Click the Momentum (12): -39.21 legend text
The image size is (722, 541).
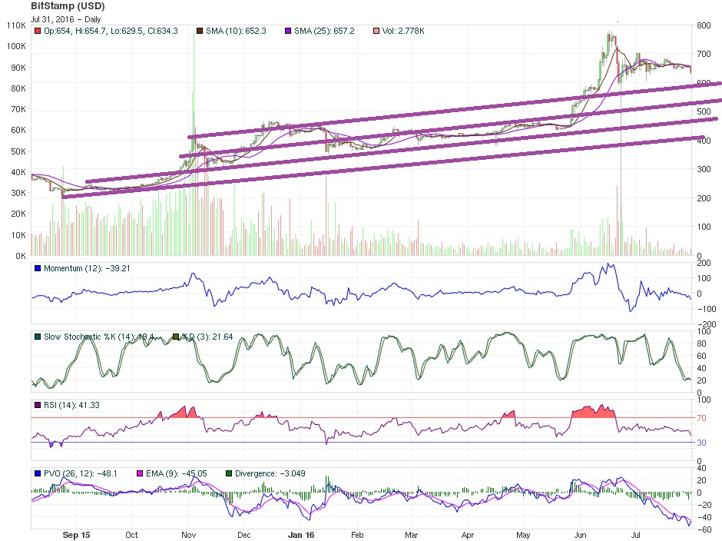pos(81,267)
